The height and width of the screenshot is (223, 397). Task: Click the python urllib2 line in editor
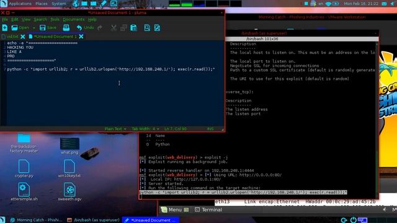pos(111,69)
